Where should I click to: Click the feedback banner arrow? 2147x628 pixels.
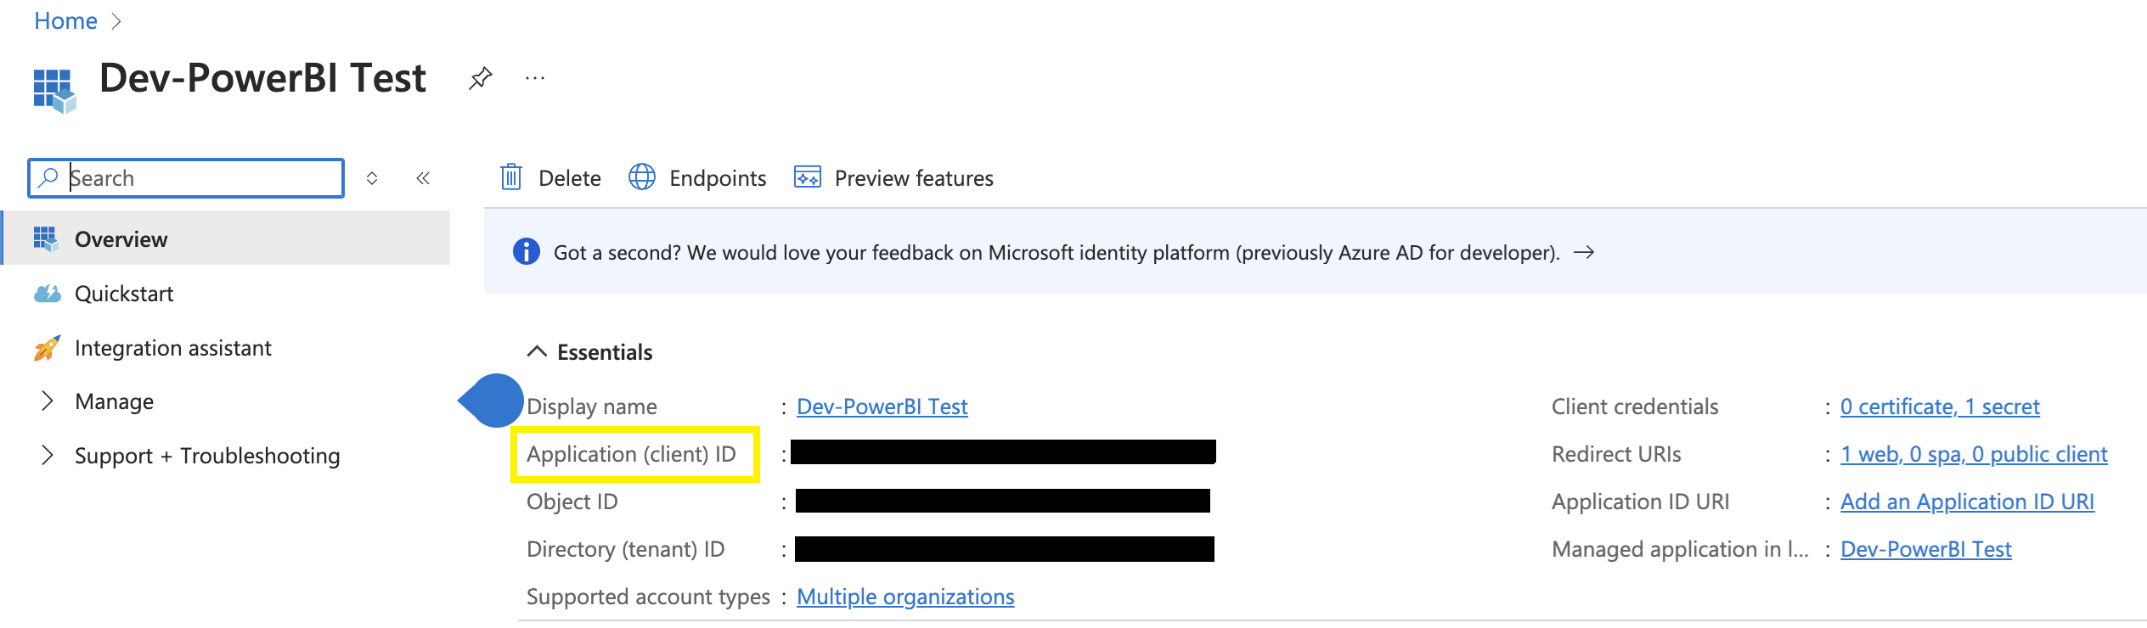pos(1584,253)
